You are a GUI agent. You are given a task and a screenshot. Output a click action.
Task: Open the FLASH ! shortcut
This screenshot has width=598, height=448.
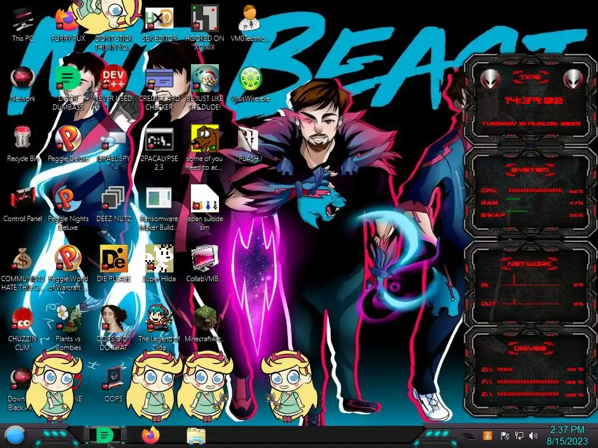[250, 145]
